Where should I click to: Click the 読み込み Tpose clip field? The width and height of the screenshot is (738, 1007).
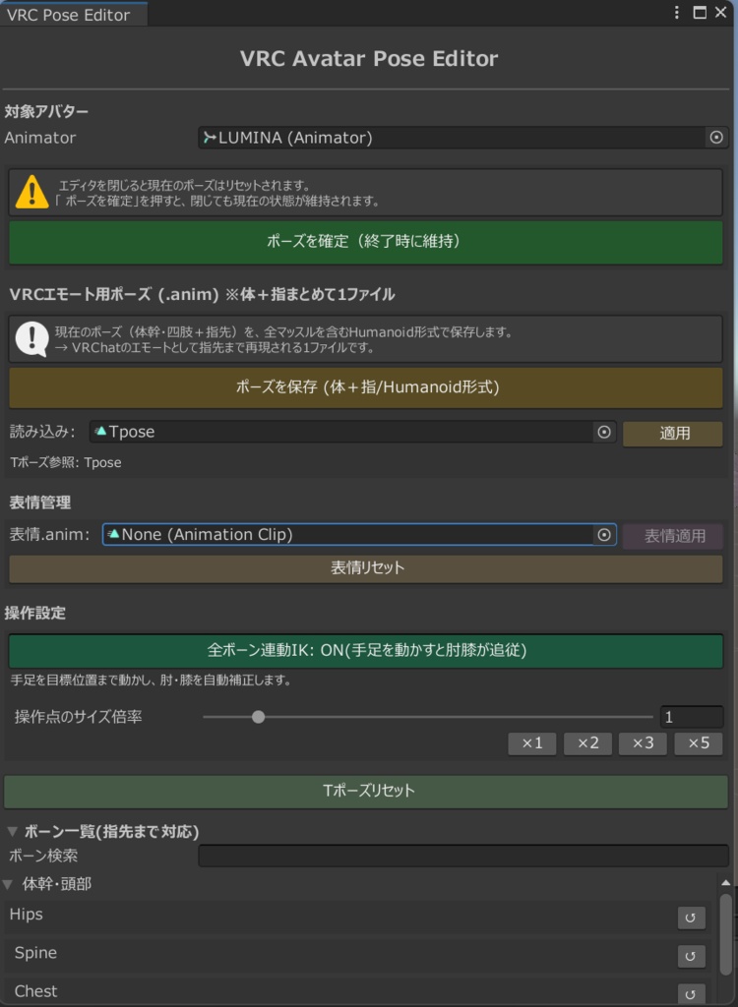click(x=353, y=433)
